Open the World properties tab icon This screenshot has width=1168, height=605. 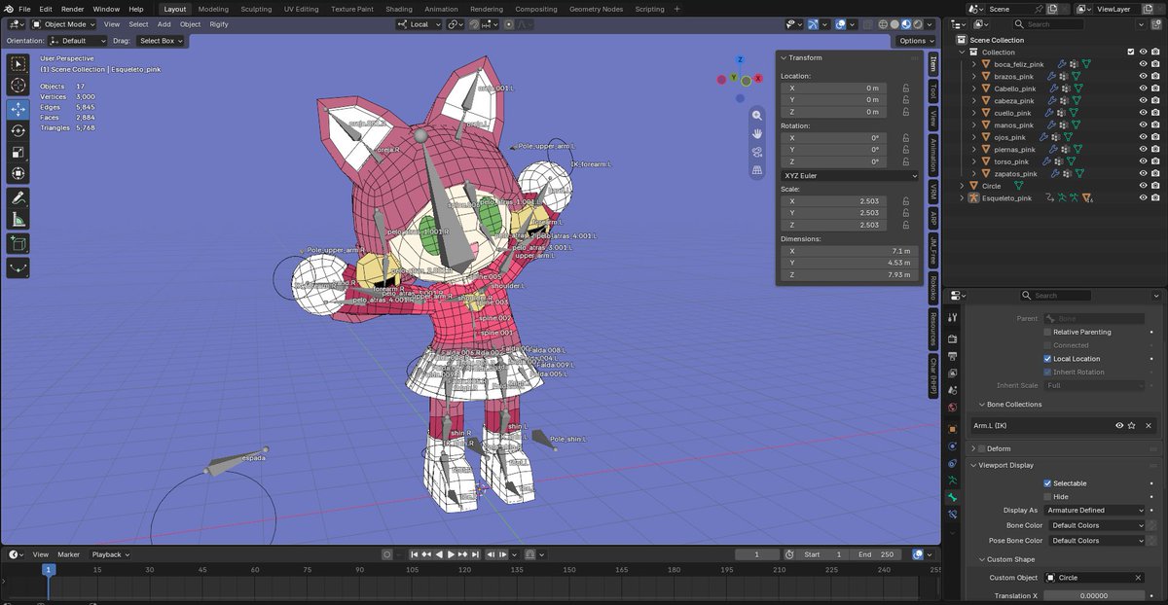(x=953, y=407)
